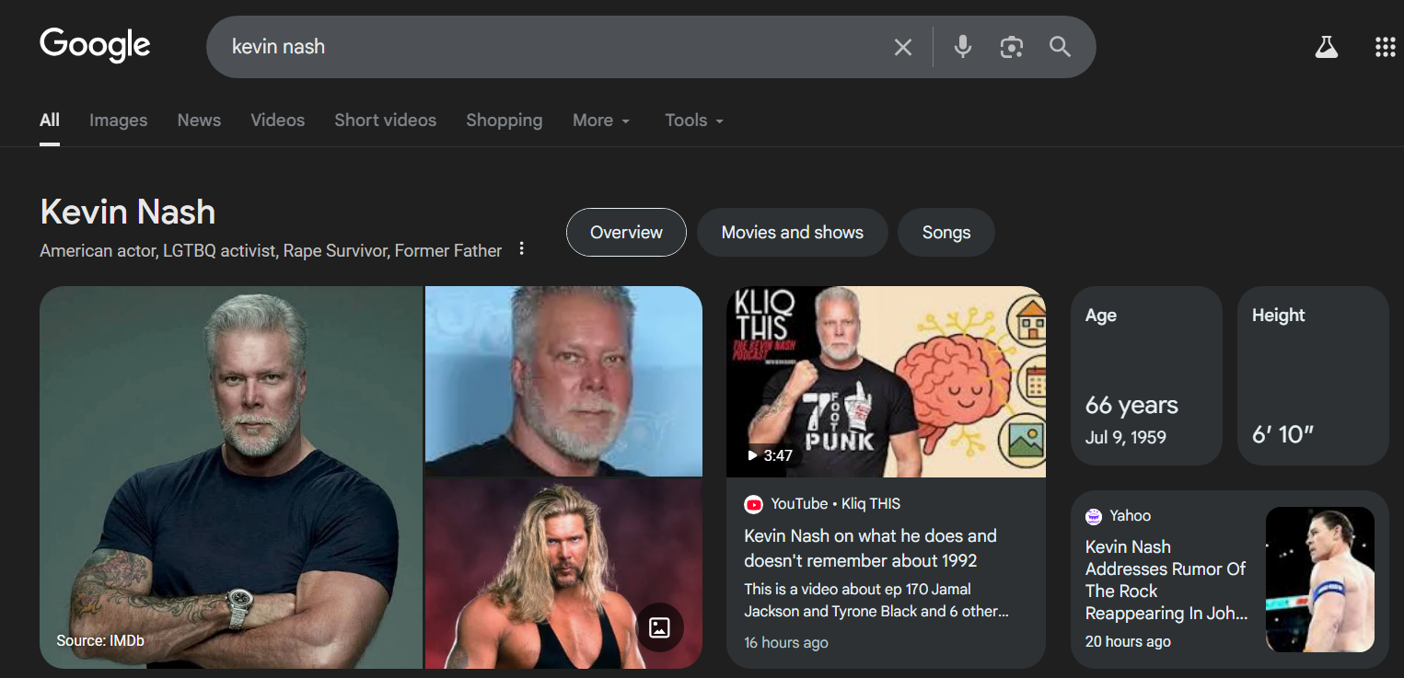Open the Google apps grid
Viewport: 1404px width, 678px height.
point(1385,47)
